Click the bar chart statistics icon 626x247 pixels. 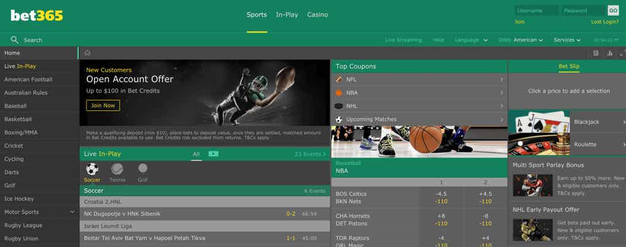click(609, 53)
